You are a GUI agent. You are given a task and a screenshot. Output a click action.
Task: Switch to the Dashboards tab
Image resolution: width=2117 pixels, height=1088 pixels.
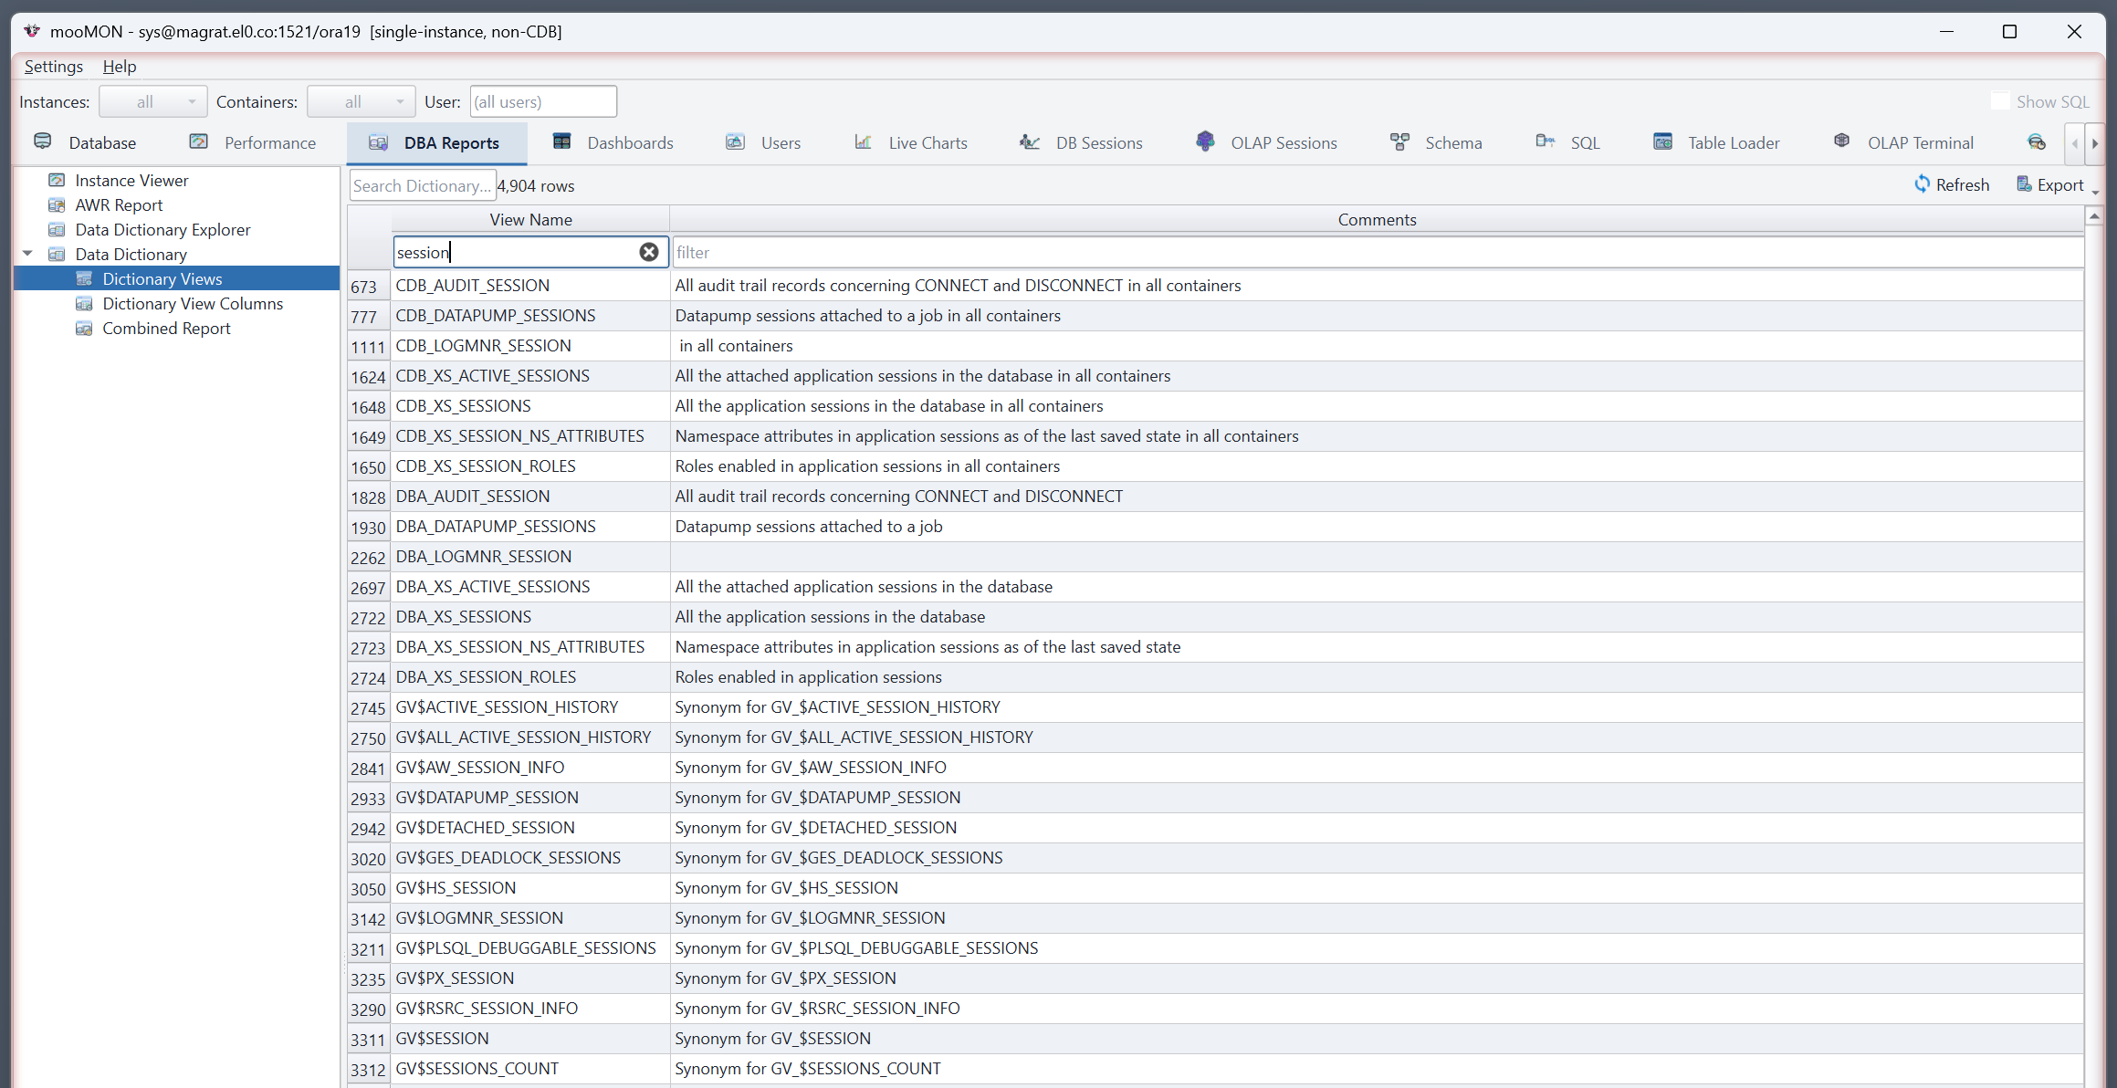click(613, 142)
